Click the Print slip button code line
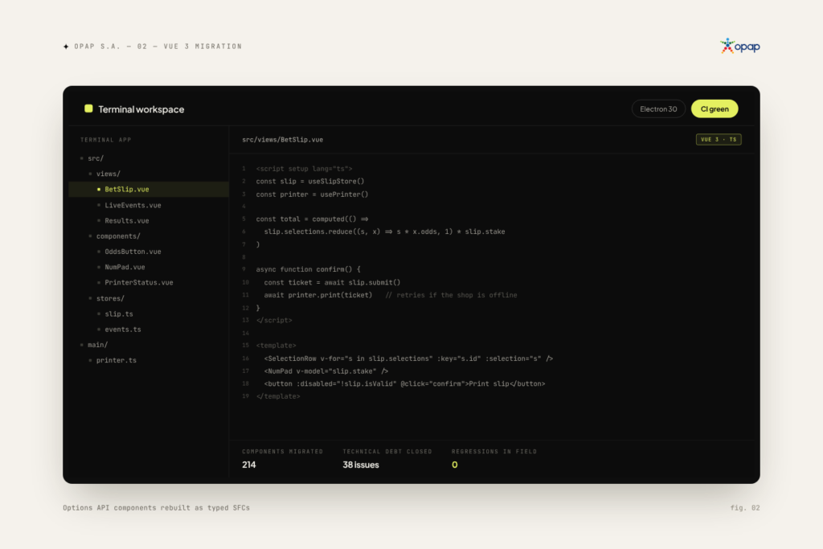 404,383
